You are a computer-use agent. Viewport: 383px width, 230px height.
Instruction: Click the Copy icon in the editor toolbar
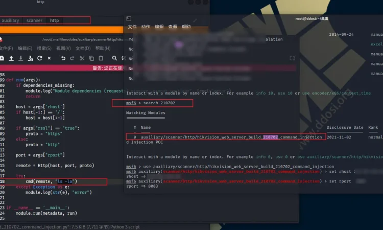click(91, 58)
